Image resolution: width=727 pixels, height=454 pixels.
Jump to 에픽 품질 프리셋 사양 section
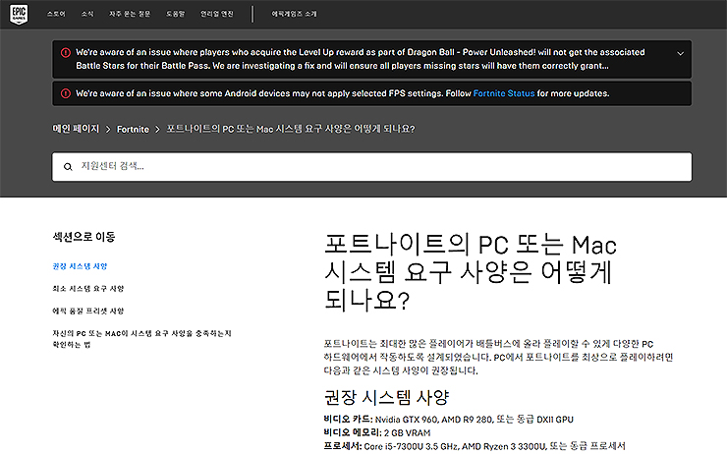point(88,311)
